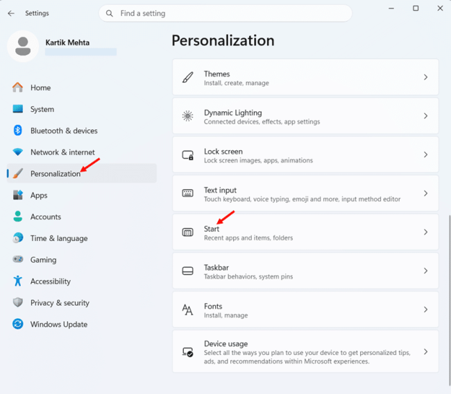Image resolution: width=451 pixels, height=394 pixels.
Task: Open the Text input card
Action: click(305, 193)
